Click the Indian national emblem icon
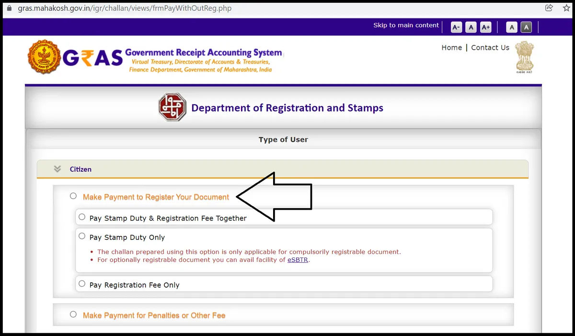 click(524, 57)
